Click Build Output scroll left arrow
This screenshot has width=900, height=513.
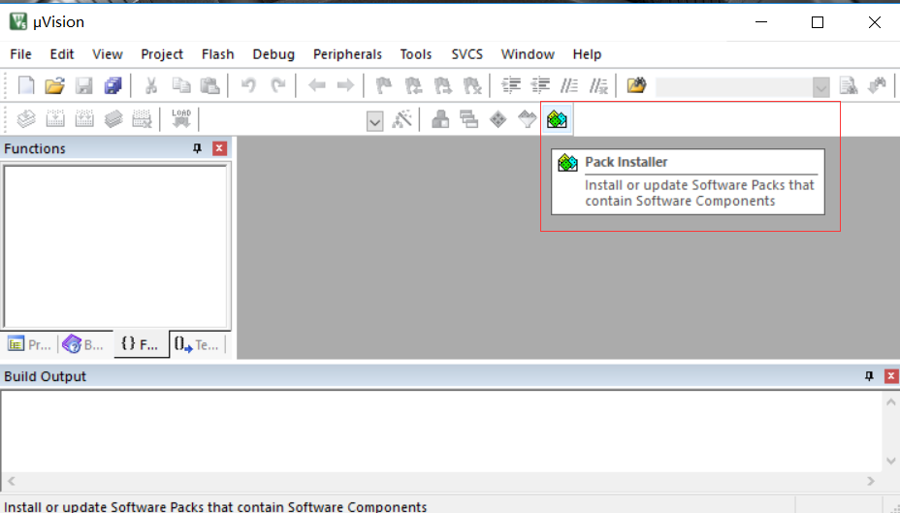coord(12,481)
